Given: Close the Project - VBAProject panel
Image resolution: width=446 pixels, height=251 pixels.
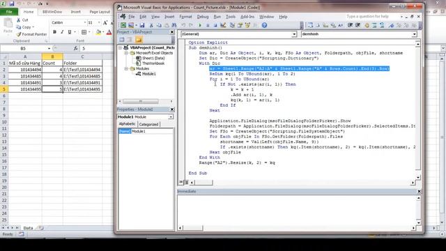Looking at the screenshot, I should [172, 32].
